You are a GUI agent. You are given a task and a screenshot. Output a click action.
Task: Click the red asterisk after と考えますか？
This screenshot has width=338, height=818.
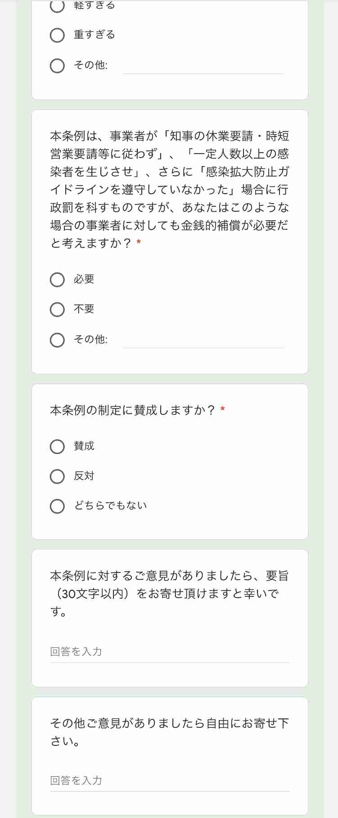(x=139, y=242)
